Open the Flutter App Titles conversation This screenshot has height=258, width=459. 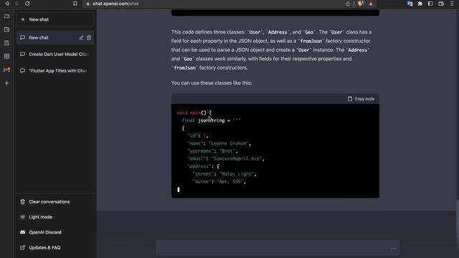55,70
